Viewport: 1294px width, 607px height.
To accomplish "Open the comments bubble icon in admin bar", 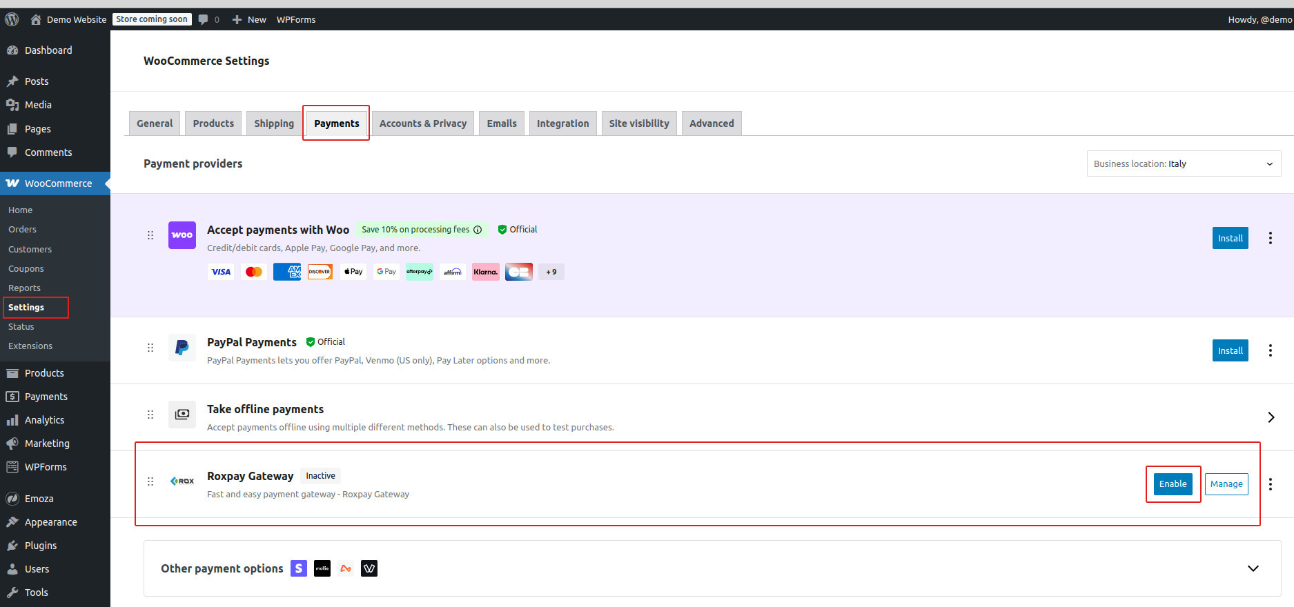I will (203, 19).
